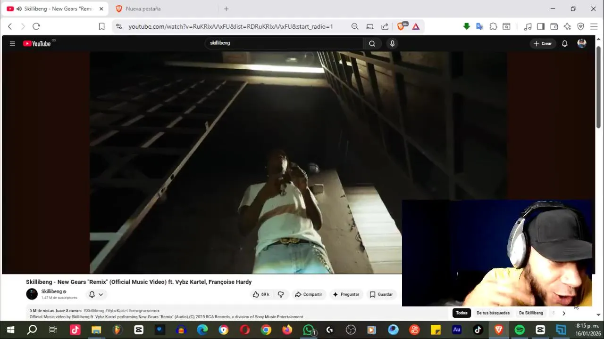
Task: Follow the #newgearsremix hashtag link
Action: [144, 311]
